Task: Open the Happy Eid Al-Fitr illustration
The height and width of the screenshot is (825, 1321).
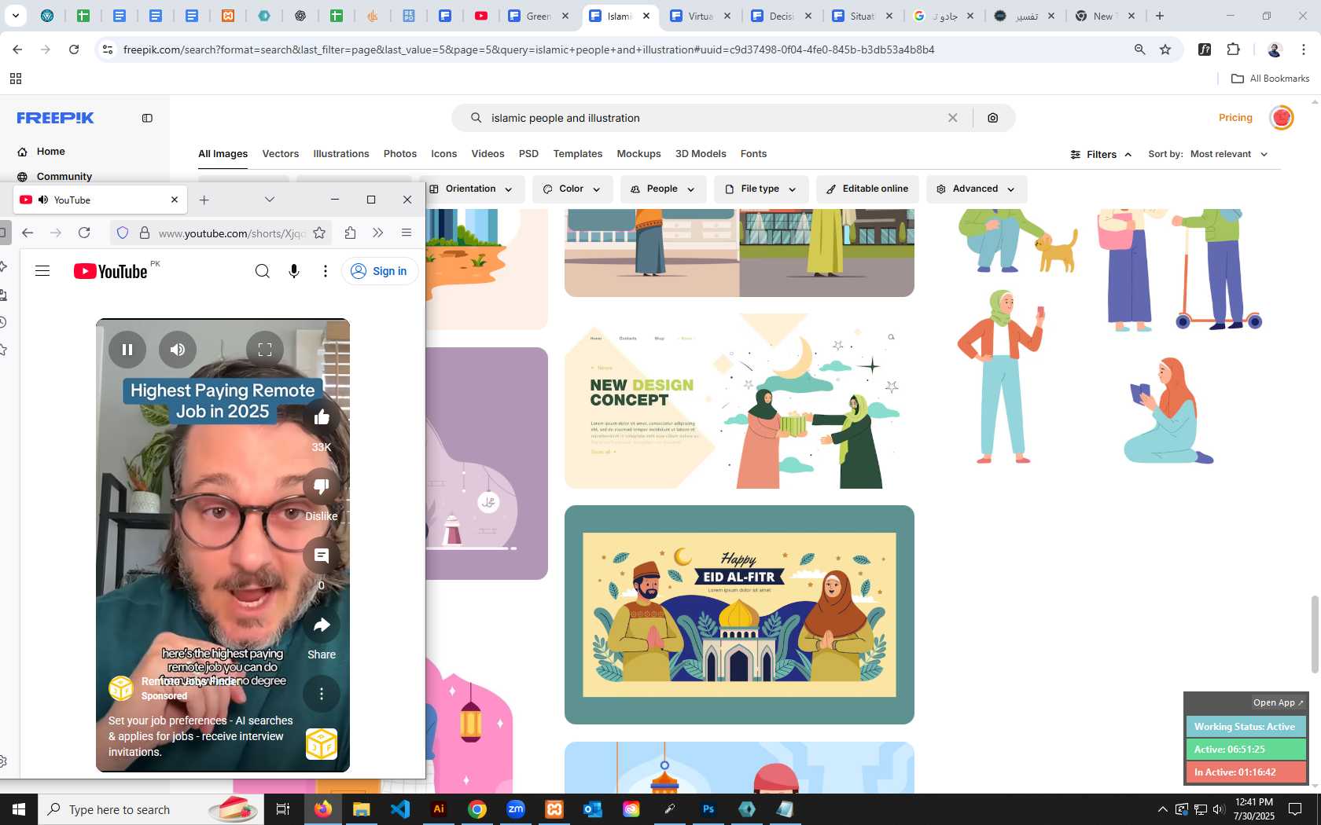Action: 739,614
